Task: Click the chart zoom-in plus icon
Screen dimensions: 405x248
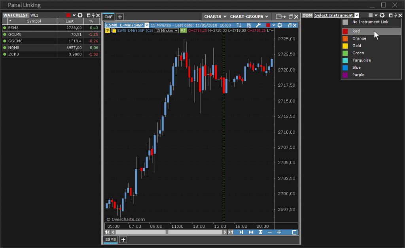Action: pyautogui.click(x=279, y=232)
